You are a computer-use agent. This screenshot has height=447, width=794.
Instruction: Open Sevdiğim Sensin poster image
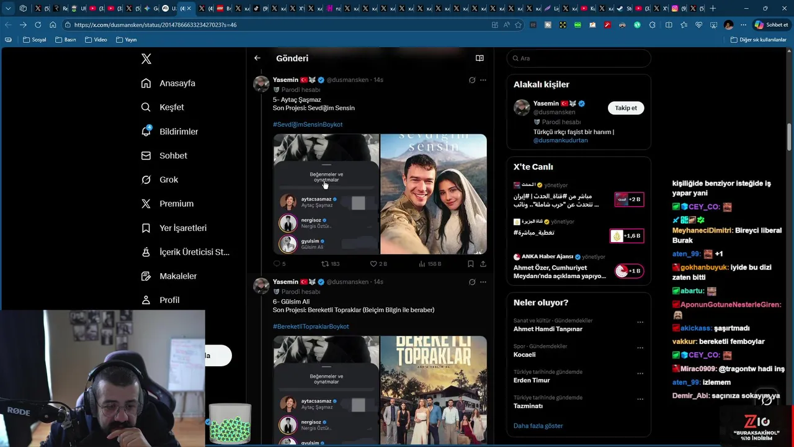tap(434, 194)
